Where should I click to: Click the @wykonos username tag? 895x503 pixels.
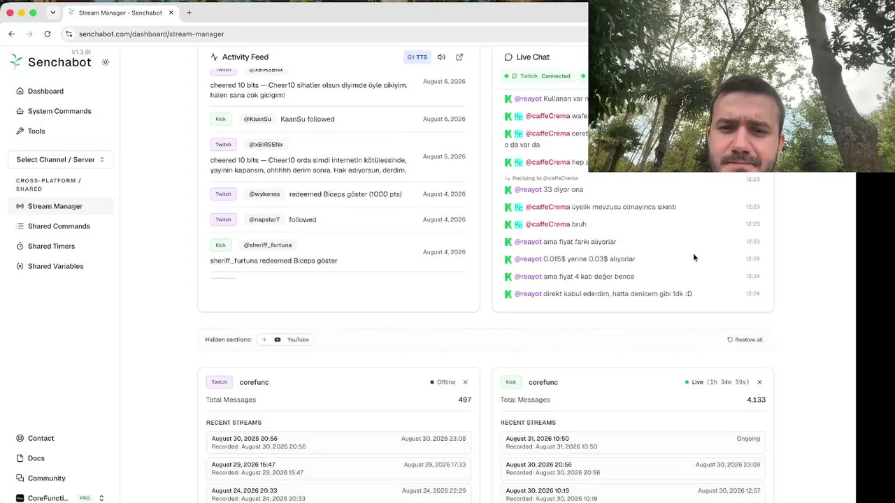[264, 194]
